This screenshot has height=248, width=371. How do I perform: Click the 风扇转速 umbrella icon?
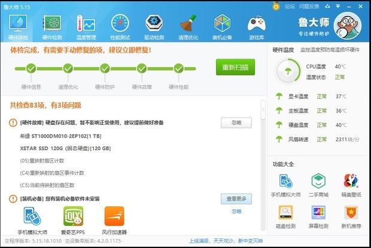(279, 139)
